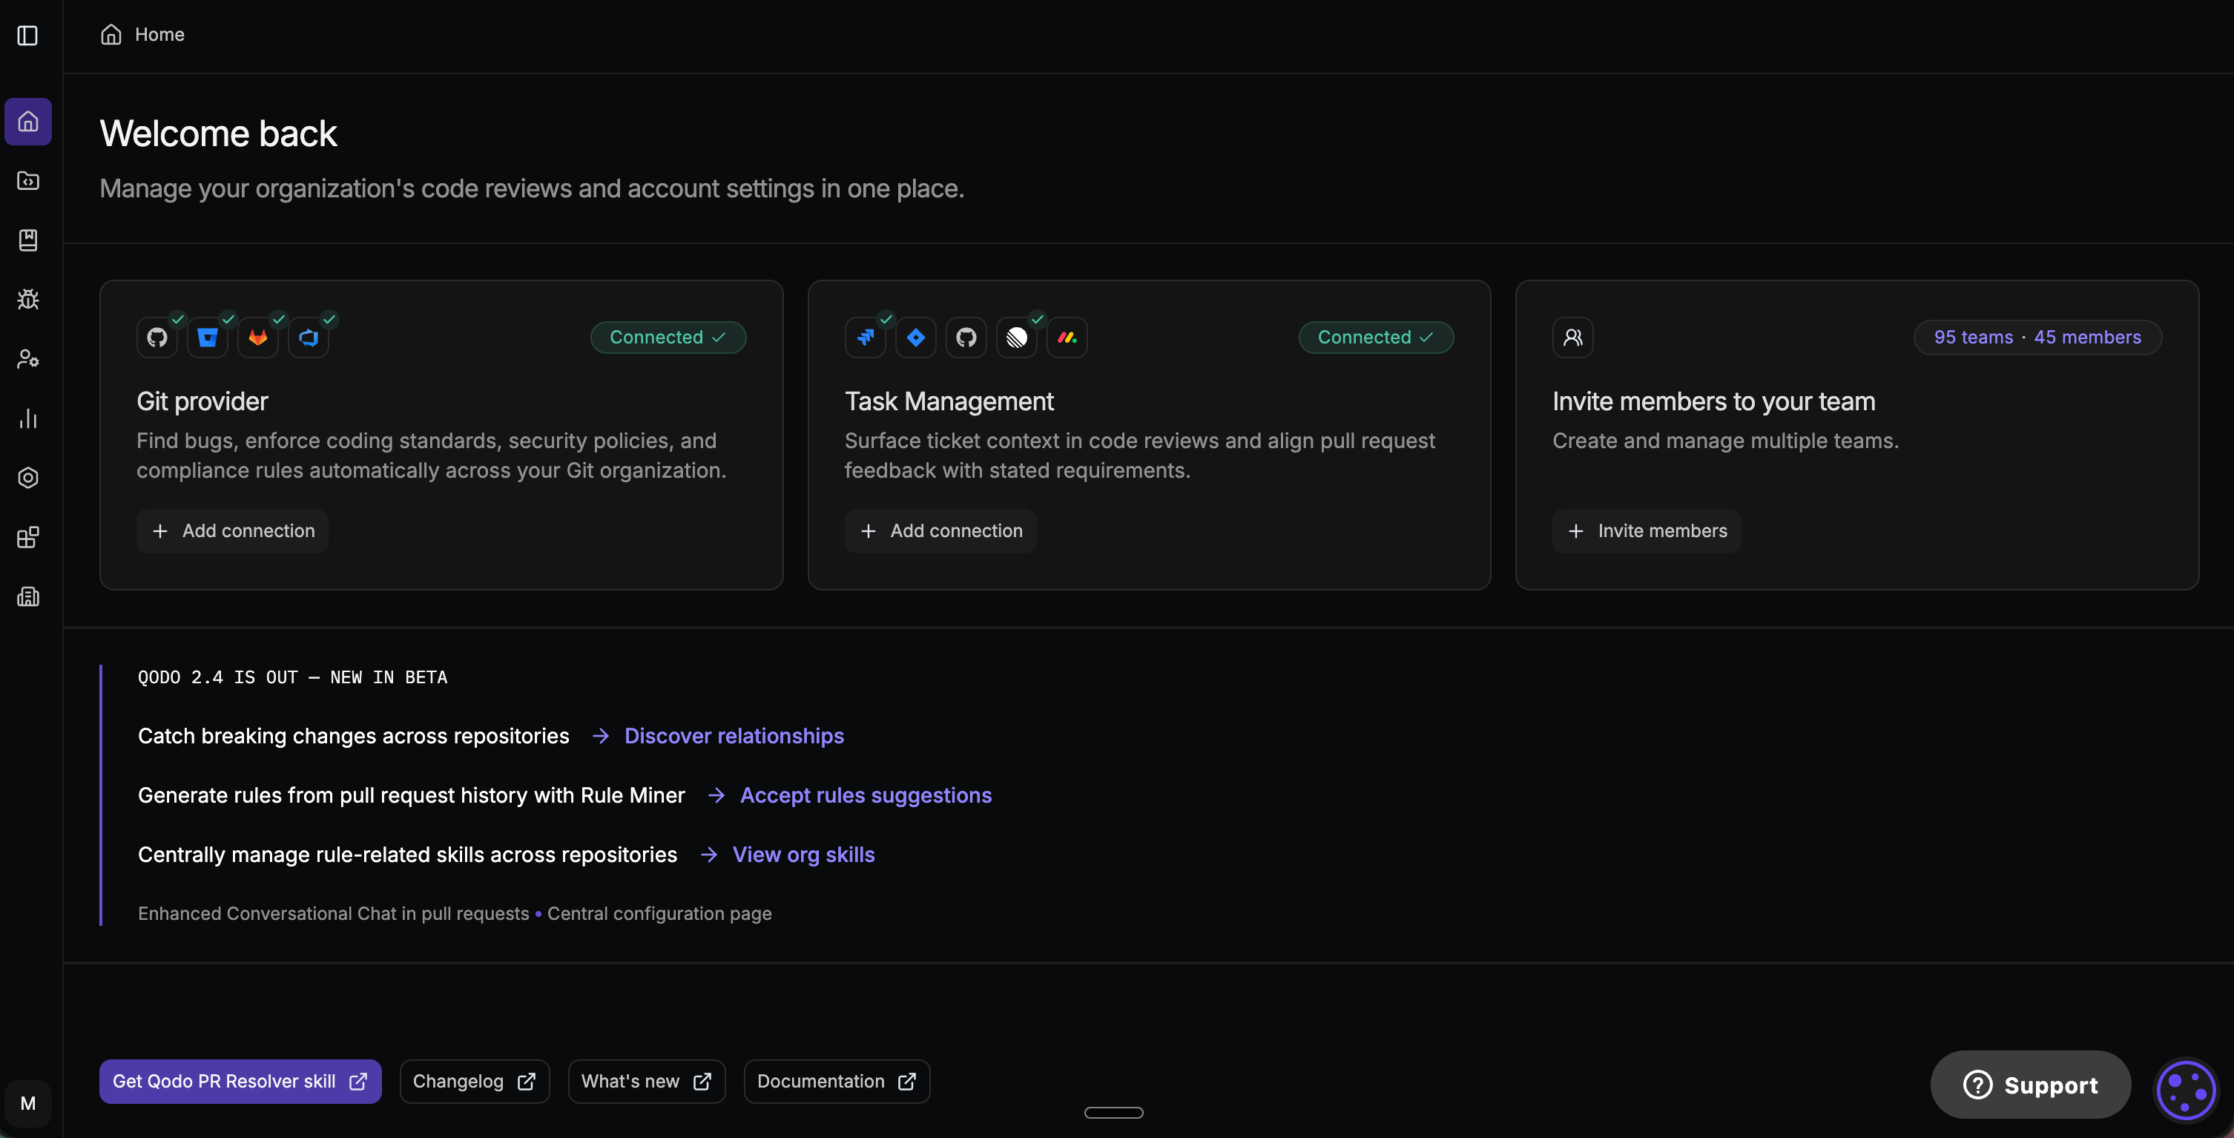Click the Connected badge on Git provider

[668, 338]
